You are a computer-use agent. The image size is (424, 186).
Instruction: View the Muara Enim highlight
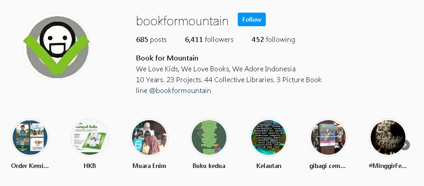pos(149,137)
